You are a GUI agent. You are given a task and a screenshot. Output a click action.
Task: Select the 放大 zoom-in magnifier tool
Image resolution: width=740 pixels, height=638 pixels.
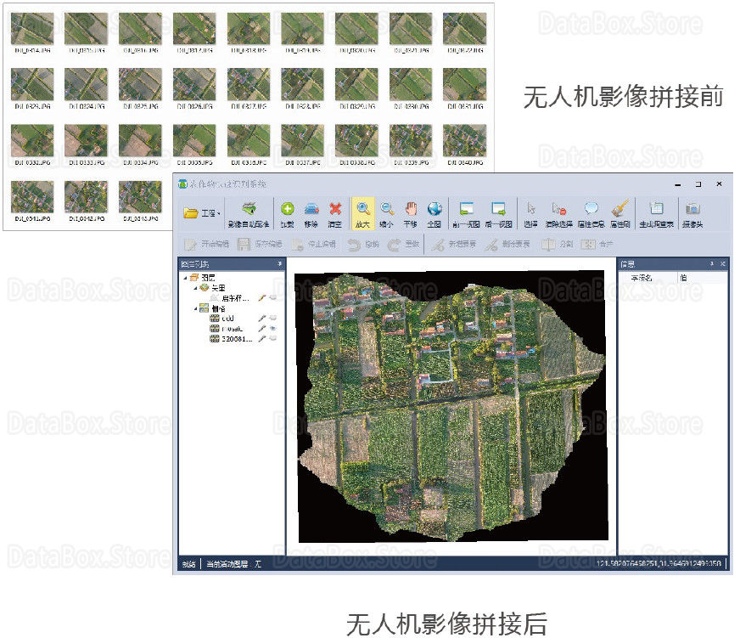[x=362, y=213]
